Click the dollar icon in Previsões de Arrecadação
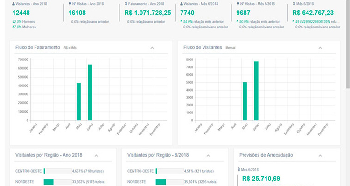This screenshot has height=186, width=350. click(x=239, y=170)
